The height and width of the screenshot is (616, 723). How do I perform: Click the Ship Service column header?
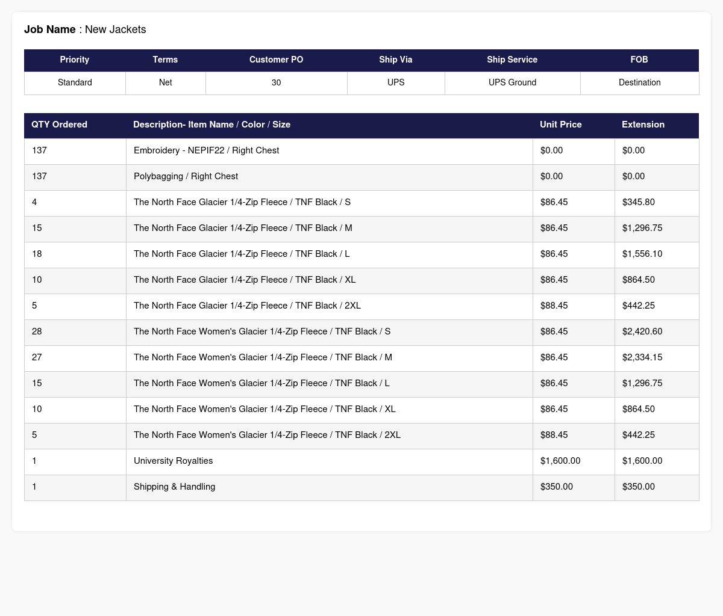click(x=512, y=60)
